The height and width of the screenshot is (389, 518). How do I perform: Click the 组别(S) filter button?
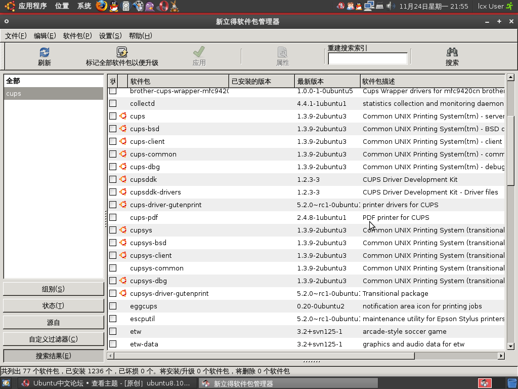(54, 289)
